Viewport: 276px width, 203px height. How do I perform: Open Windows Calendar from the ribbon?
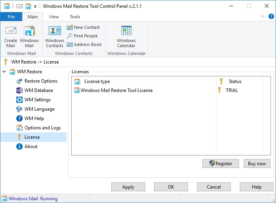click(x=126, y=37)
